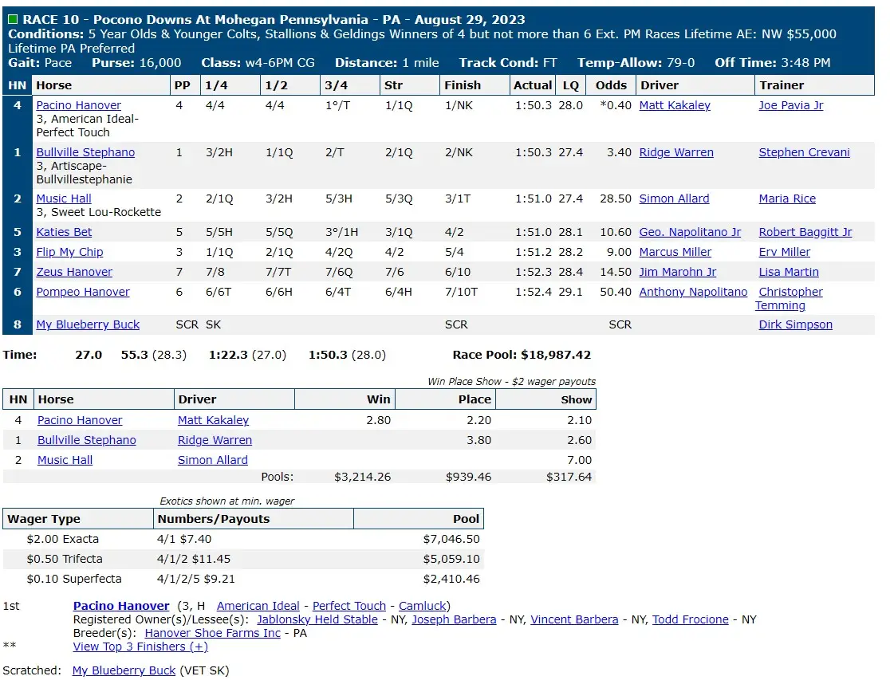890x680 pixels.
Task: Open sire American Ideal link
Action: [258, 606]
